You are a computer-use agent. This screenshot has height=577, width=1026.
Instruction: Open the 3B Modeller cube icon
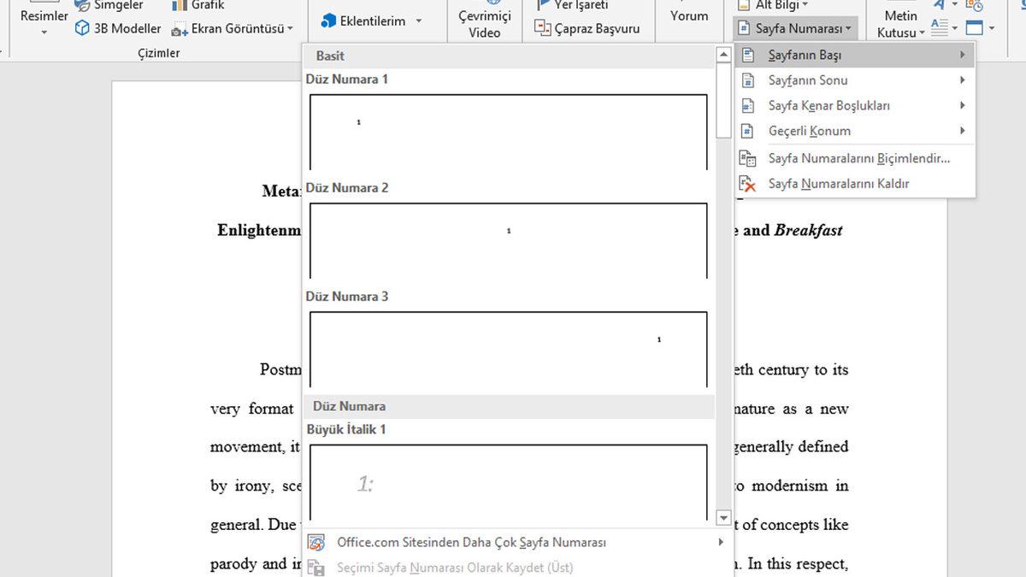coord(82,28)
